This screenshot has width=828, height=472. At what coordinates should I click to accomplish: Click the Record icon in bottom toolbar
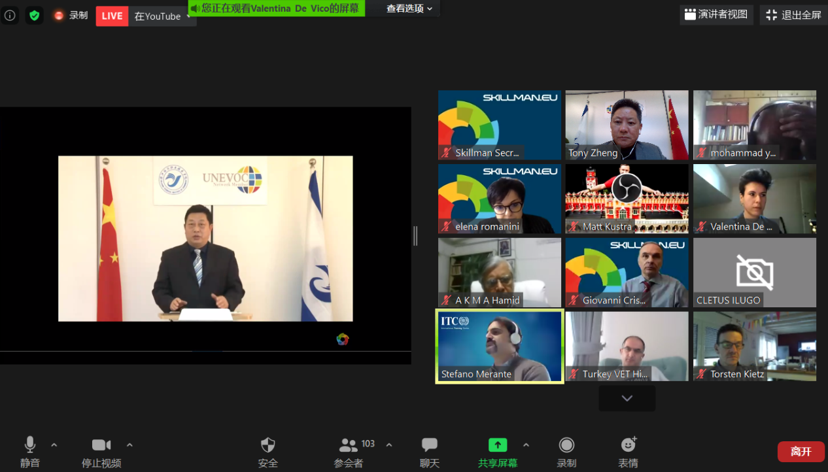[x=566, y=446]
